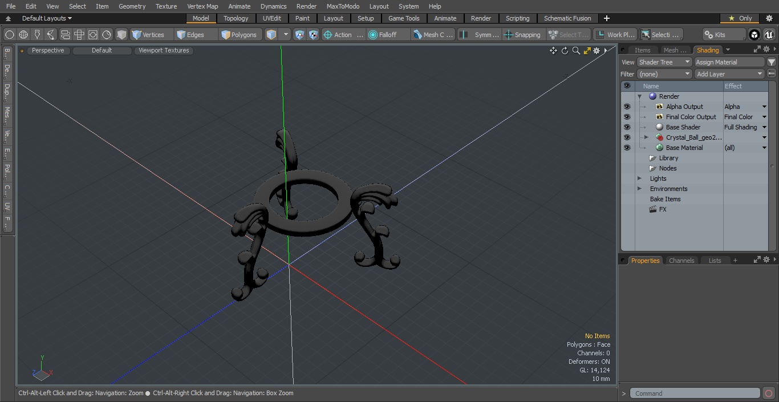Open the Filter (none) dropdown

click(664, 74)
